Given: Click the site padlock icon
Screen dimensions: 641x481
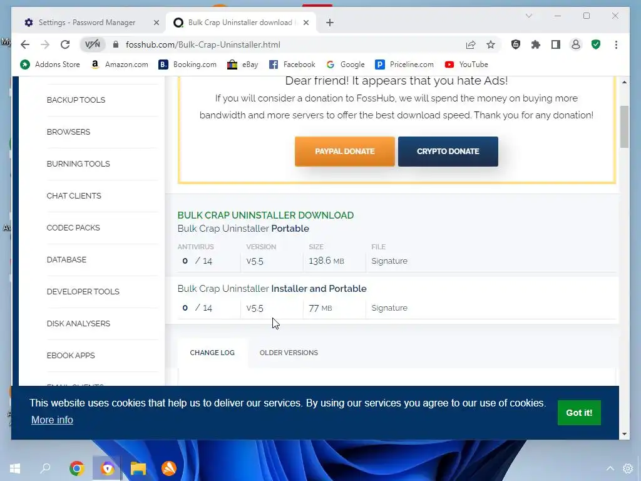Looking at the screenshot, I should (x=116, y=44).
